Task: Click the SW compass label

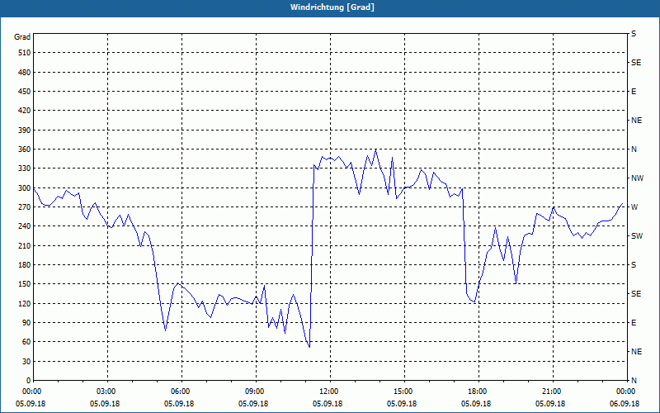Action: click(x=637, y=236)
